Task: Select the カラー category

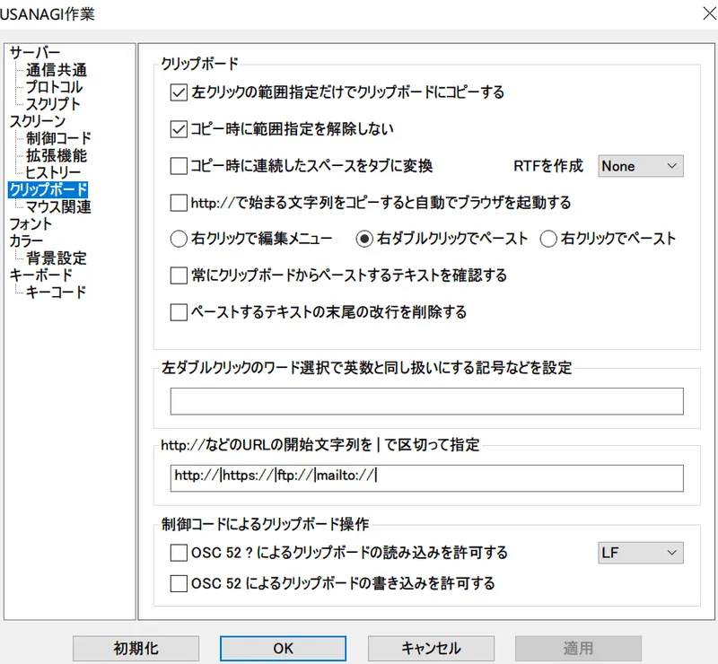Action: tap(26, 240)
